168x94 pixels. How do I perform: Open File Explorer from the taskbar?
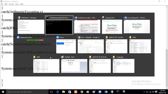64,92
